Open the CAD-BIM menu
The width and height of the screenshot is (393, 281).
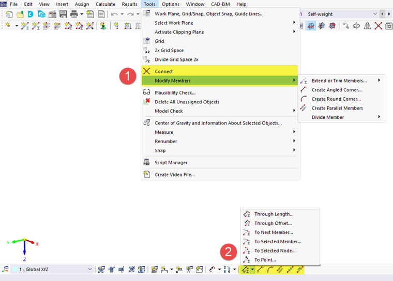pos(220,4)
